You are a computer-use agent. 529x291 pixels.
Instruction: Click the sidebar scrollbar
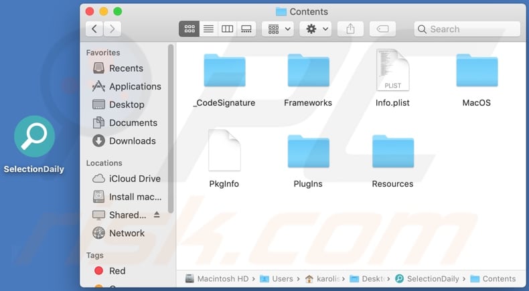click(x=171, y=129)
